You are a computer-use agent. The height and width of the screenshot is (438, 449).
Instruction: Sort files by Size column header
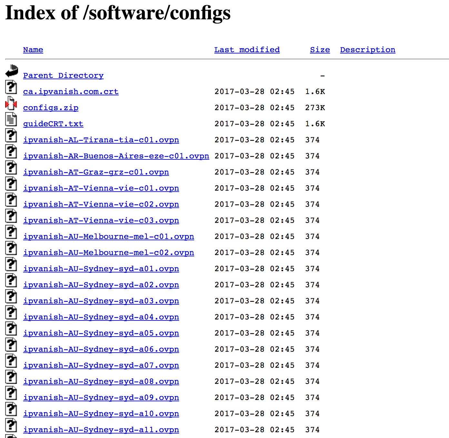point(320,50)
